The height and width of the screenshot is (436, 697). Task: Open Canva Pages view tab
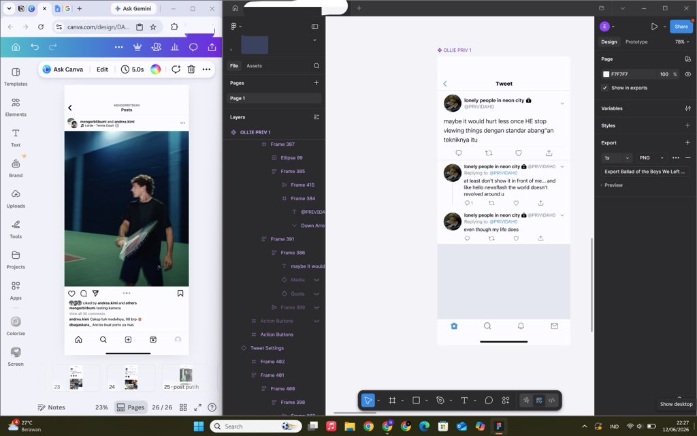(131, 407)
